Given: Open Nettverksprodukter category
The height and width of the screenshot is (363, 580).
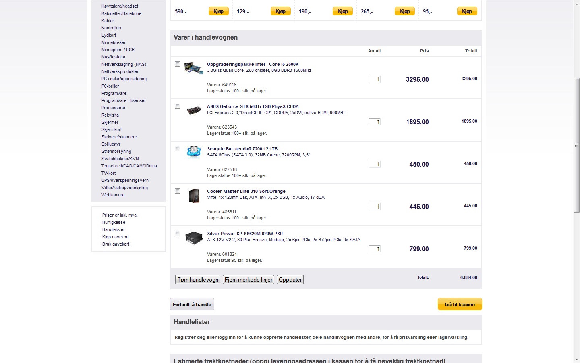Looking at the screenshot, I should (x=120, y=71).
